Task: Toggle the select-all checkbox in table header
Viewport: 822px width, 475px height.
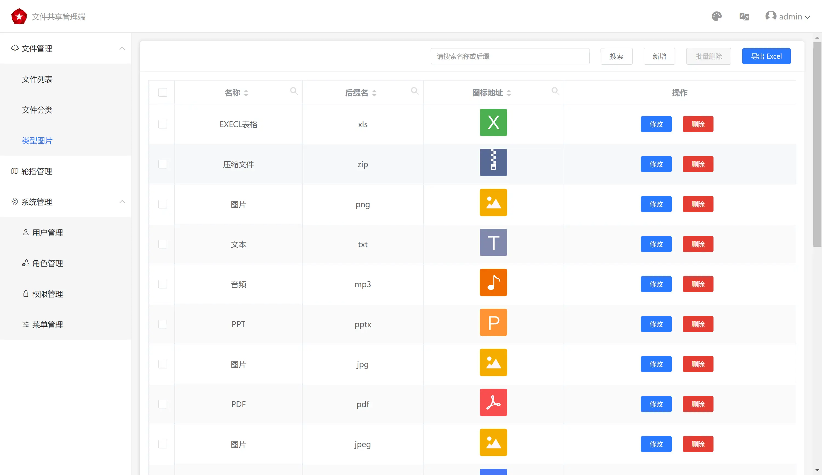Action: point(162,92)
